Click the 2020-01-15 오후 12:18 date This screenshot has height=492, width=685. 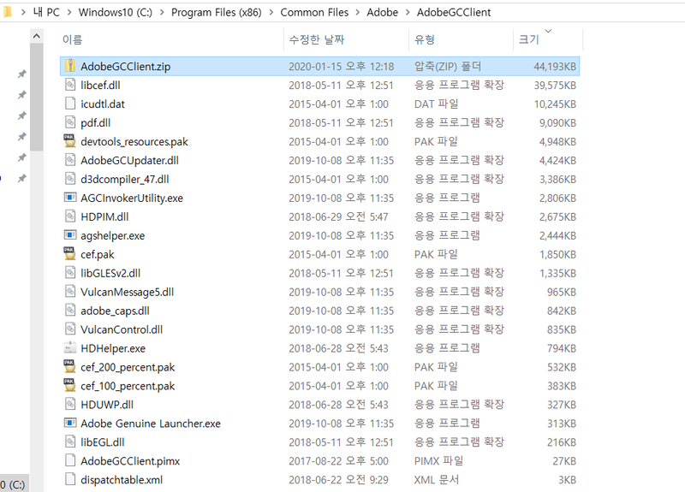pyautogui.click(x=341, y=67)
